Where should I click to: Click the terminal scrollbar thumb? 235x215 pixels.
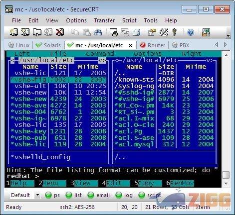226,175
